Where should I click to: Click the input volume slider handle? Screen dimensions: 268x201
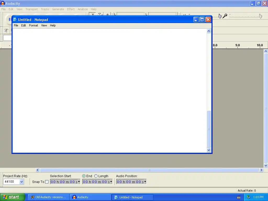[x=260, y=16]
